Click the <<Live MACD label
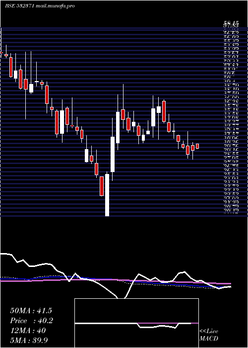 [209, 335]
